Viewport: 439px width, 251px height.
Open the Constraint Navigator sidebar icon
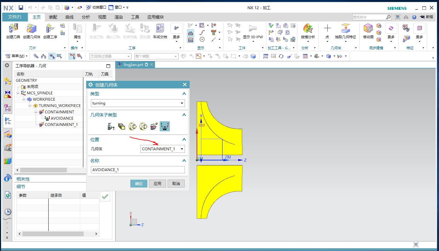pos(8,94)
